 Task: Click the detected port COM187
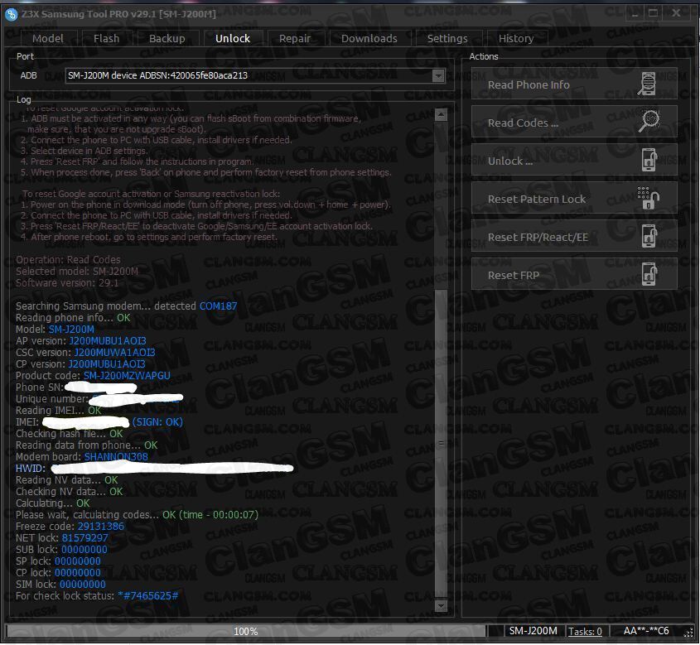[219, 306]
